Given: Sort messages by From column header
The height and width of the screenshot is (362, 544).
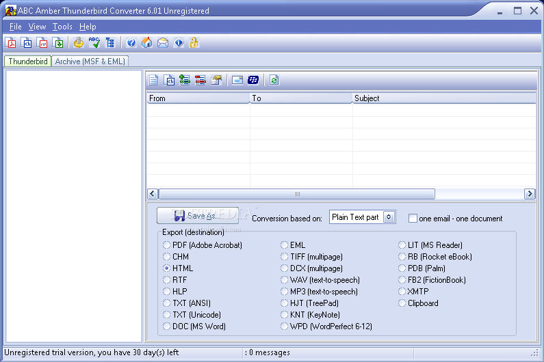Looking at the screenshot, I should [198, 98].
